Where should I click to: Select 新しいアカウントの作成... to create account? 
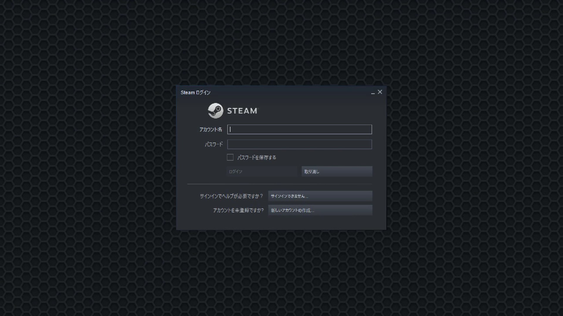(x=320, y=210)
